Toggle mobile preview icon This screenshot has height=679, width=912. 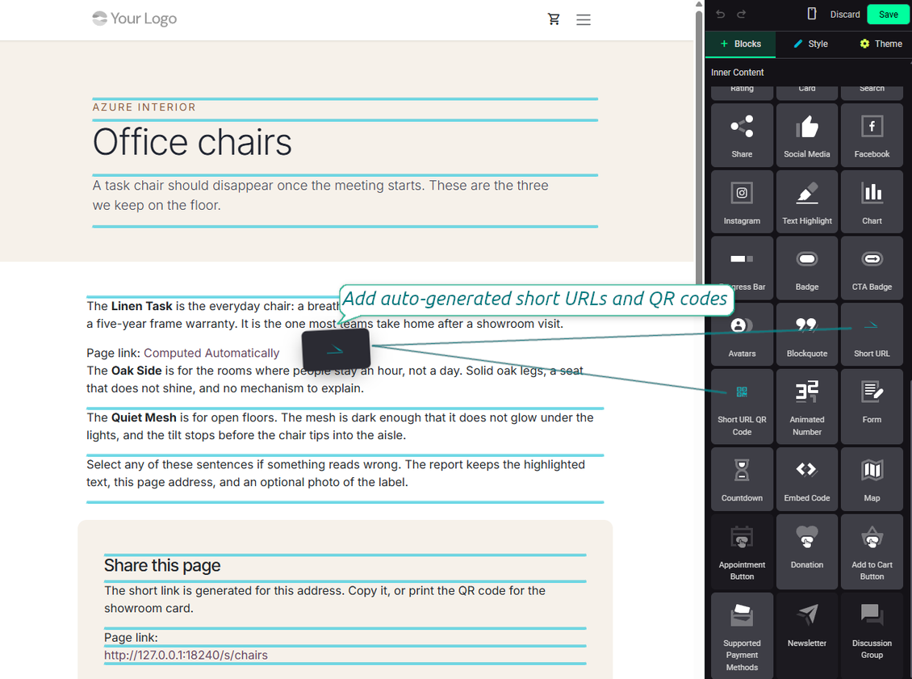(x=812, y=14)
